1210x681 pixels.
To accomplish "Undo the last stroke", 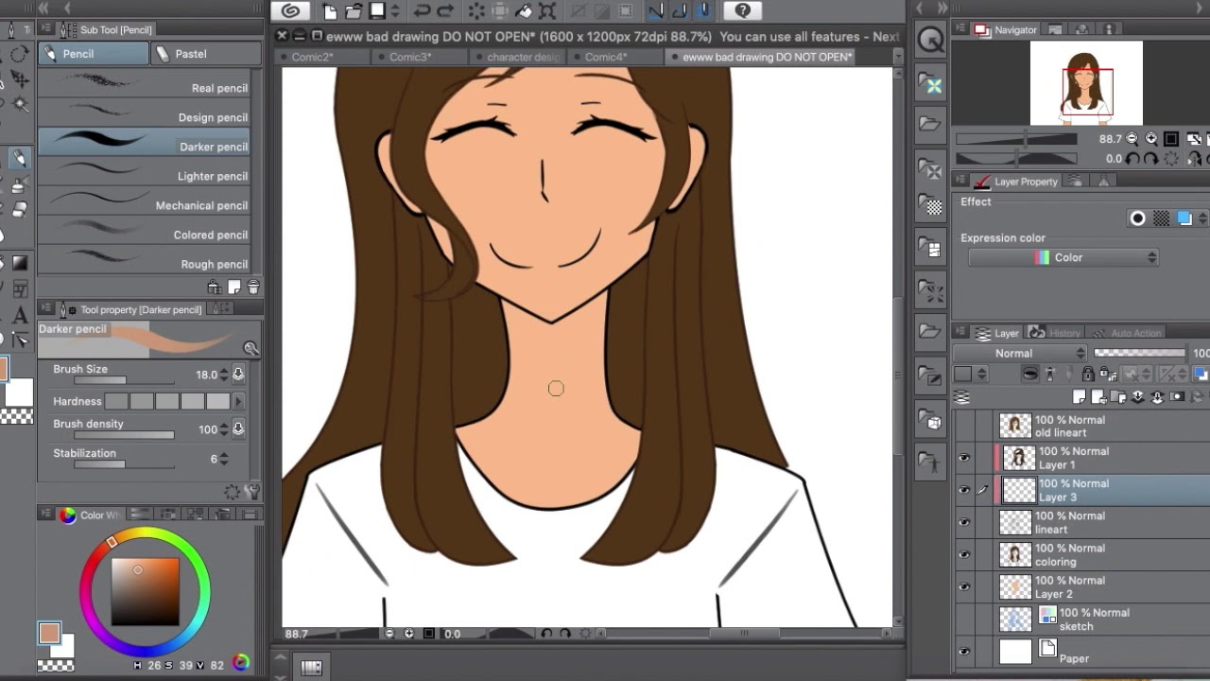I will click(423, 11).
